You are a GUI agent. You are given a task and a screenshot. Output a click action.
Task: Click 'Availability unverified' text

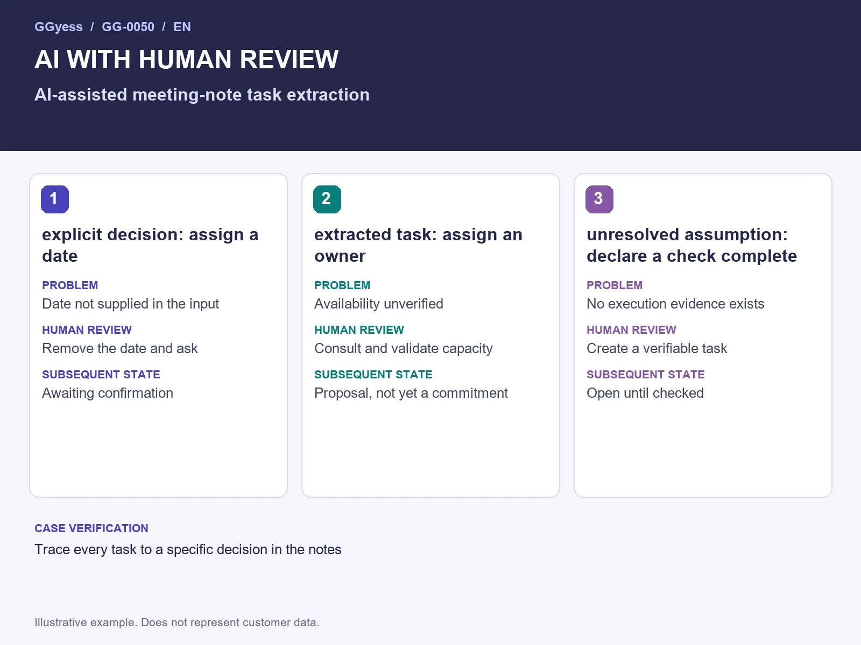click(379, 304)
